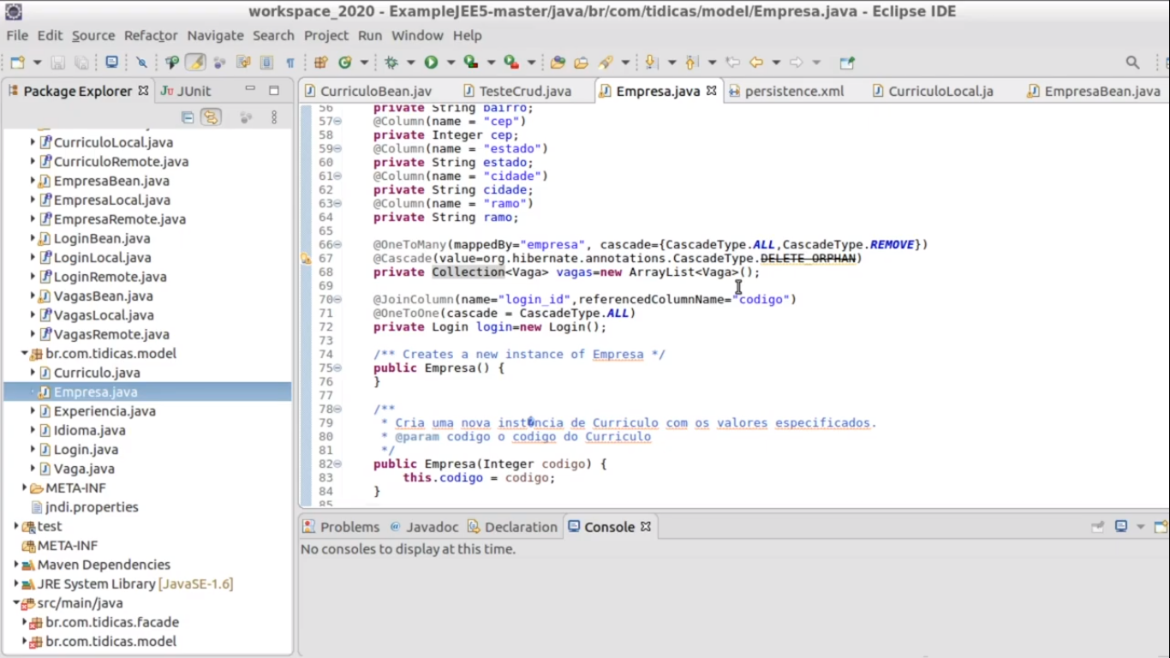Minimize the Package Explorer panel

pos(250,89)
